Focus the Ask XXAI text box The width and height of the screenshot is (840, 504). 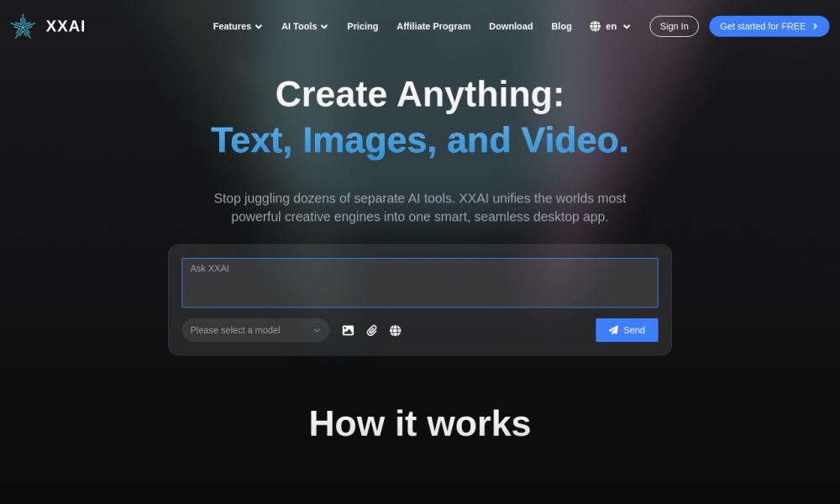420,283
